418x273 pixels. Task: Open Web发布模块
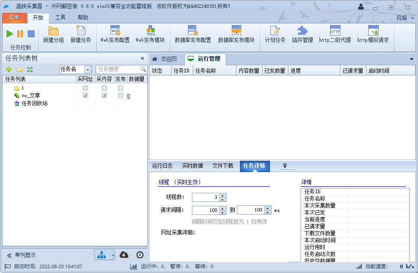(150, 35)
